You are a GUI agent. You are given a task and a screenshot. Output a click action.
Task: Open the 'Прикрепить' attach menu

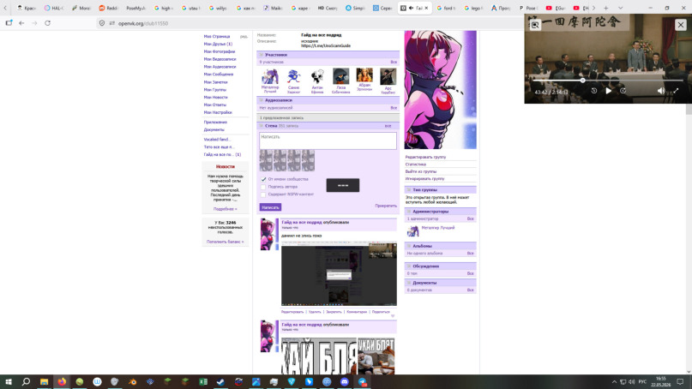tap(386, 206)
